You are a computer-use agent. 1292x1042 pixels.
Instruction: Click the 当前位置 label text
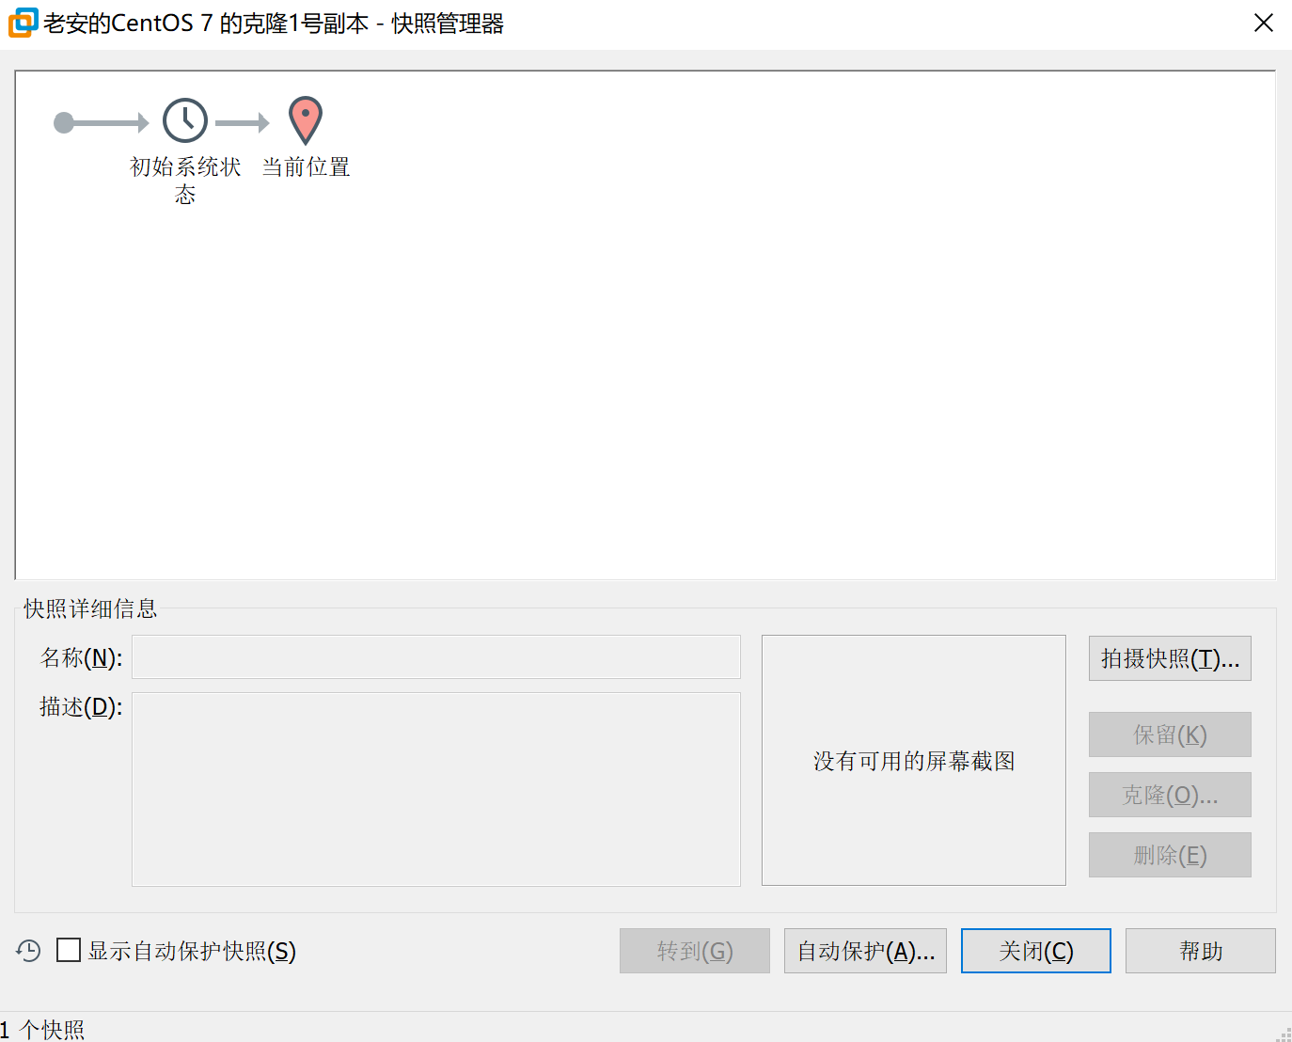click(x=306, y=166)
